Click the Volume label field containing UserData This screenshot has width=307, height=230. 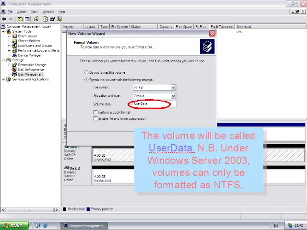coord(154,104)
